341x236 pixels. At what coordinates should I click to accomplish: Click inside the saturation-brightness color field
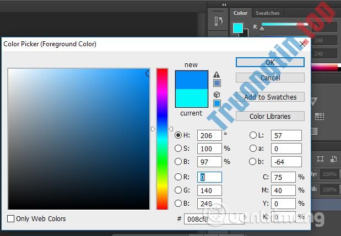click(x=79, y=139)
